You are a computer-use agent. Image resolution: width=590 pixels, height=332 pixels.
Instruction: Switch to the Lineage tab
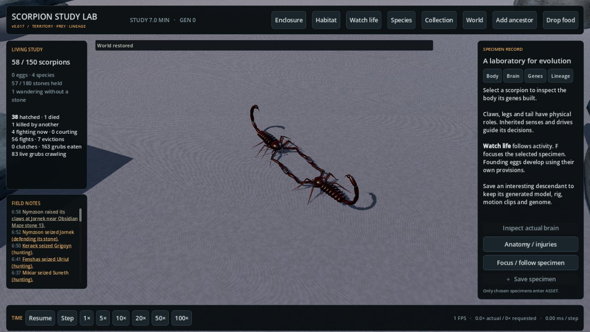560,76
